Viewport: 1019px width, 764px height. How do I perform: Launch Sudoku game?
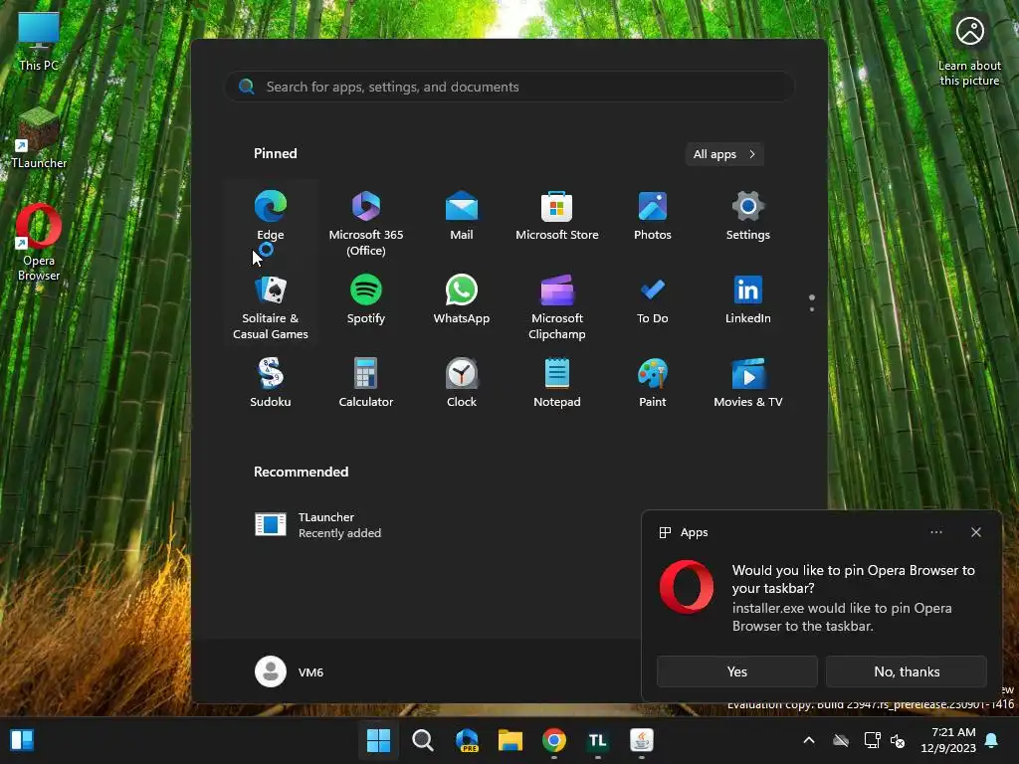pos(271,383)
